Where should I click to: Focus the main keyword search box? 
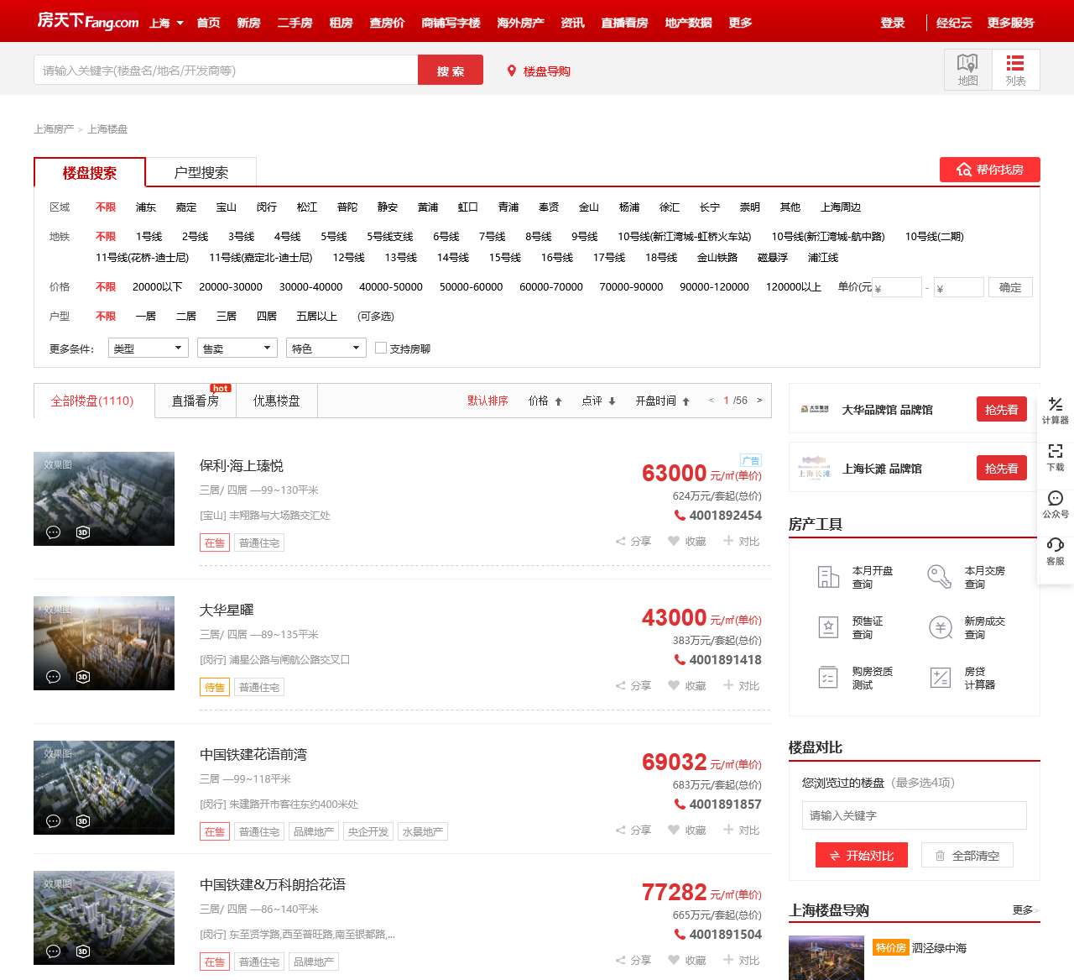226,70
